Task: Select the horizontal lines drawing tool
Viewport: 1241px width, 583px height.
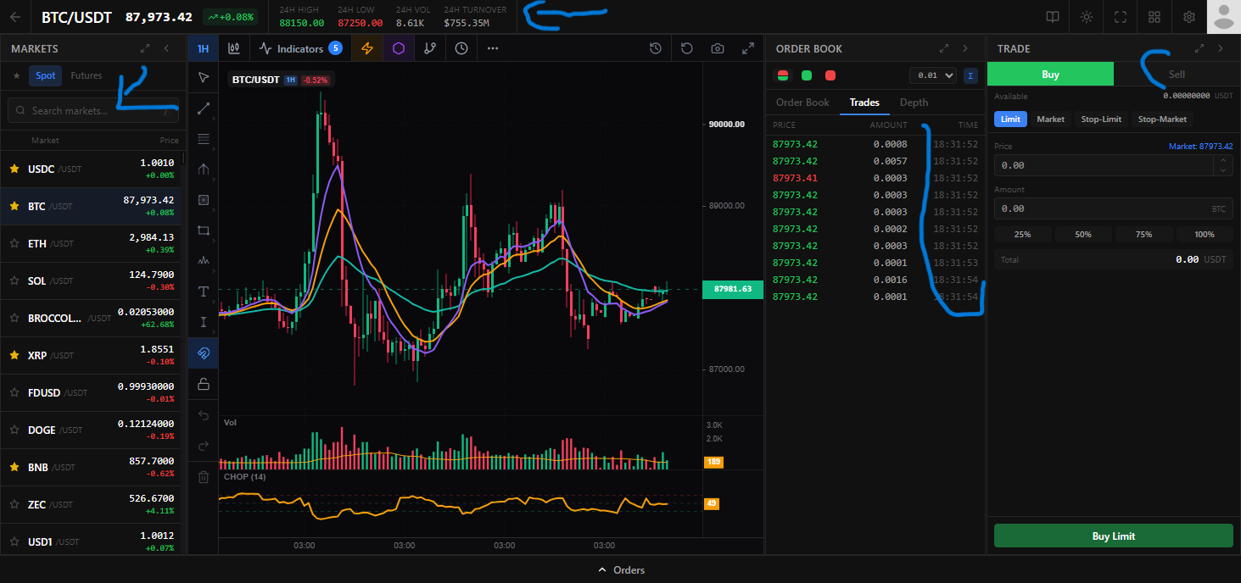Action: coord(203,139)
